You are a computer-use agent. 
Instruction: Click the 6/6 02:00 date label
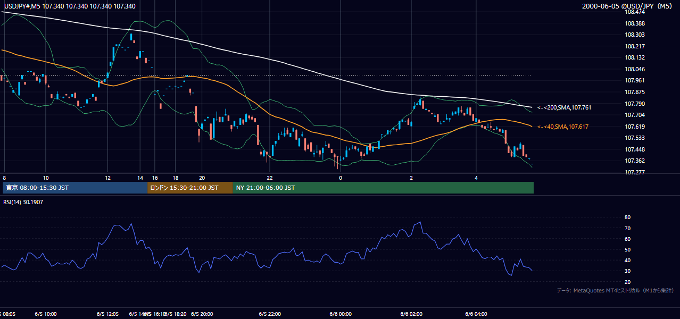[x=411, y=314]
